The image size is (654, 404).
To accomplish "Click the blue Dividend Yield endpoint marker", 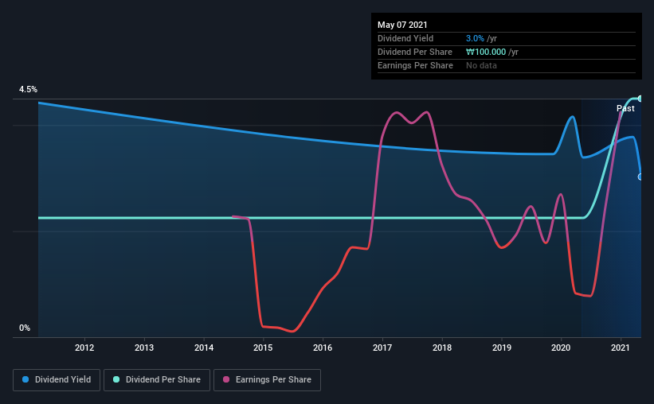I will pos(640,177).
